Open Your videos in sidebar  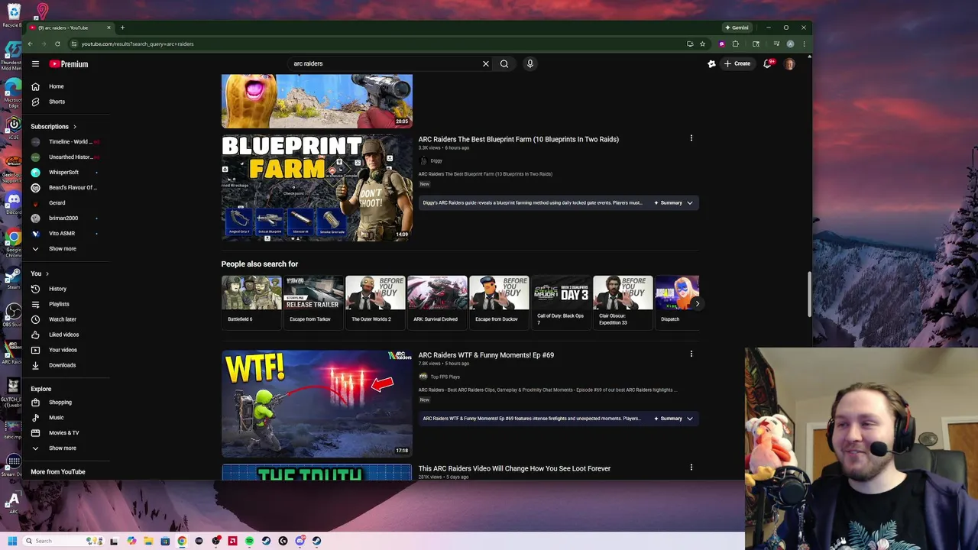point(63,350)
